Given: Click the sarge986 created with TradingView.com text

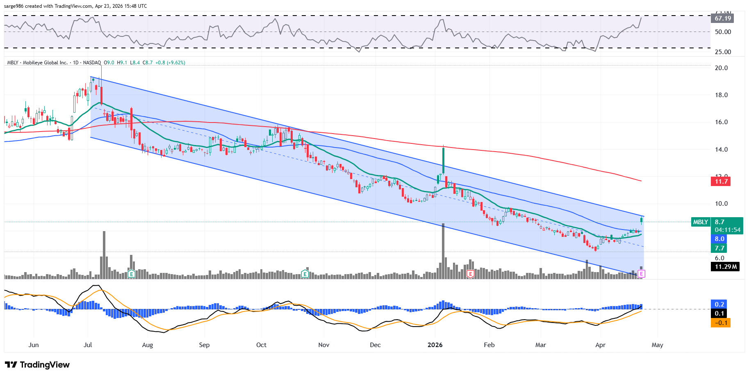Looking at the screenshot, I should pyautogui.click(x=75, y=6).
